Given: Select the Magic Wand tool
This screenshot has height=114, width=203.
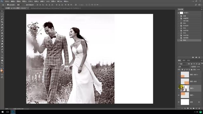Looking at the screenshot, I should click(2, 19).
